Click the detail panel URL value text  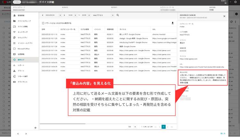click(x=202, y=67)
